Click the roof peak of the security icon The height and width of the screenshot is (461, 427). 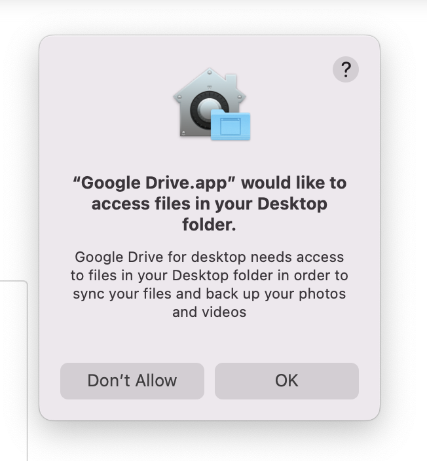tap(210, 72)
